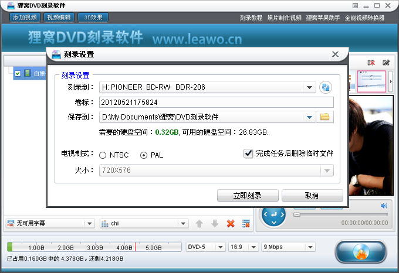The image size is (399, 273).
Task: Move the selected item up with the up arrow
Action: click(199, 224)
